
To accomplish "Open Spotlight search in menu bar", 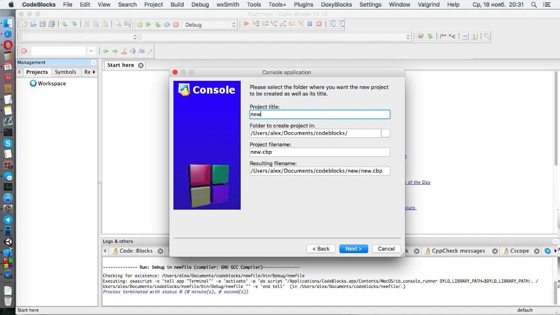I will (x=534, y=4).
